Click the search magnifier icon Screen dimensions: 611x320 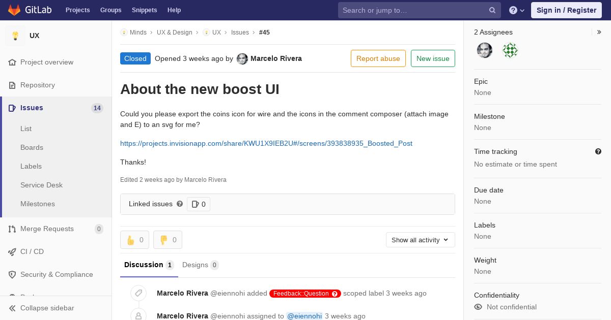492,10
